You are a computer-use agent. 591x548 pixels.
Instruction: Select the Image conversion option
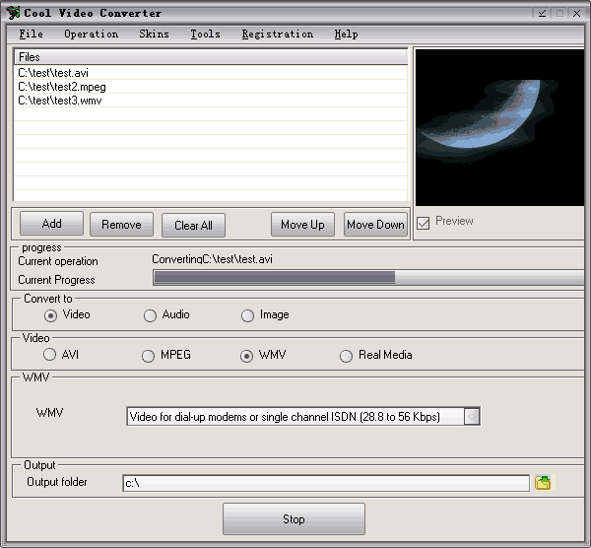(248, 315)
